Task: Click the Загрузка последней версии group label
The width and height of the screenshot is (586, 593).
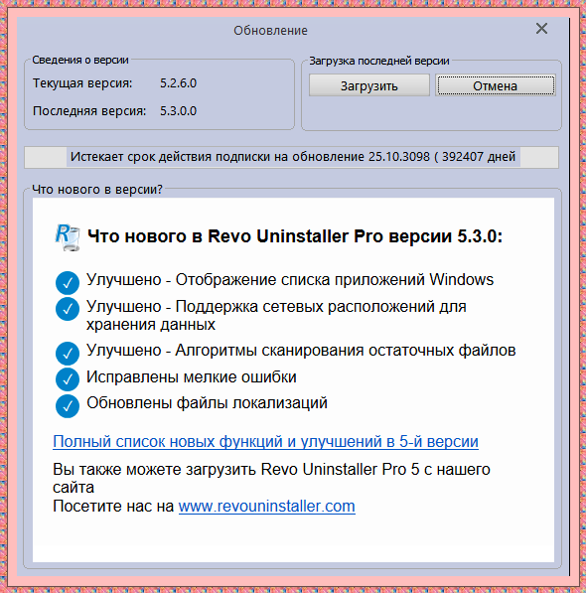Action: [x=379, y=61]
